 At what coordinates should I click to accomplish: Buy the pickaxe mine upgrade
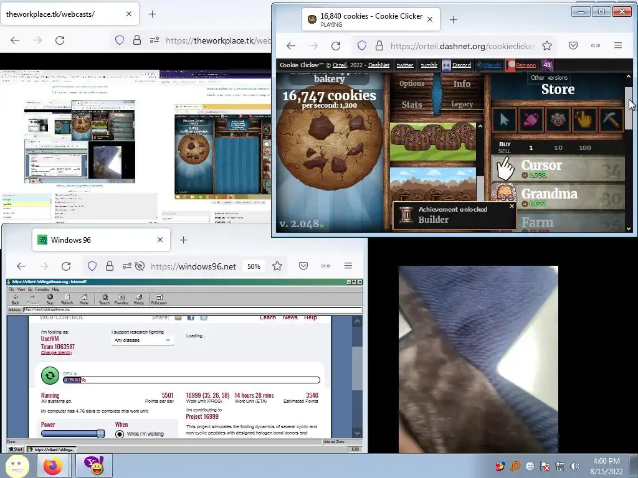pos(611,119)
